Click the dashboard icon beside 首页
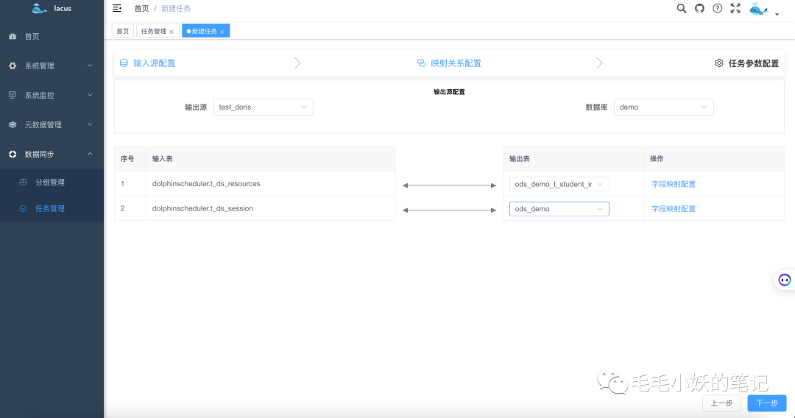This screenshot has width=795, height=418. pyautogui.click(x=13, y=37)
